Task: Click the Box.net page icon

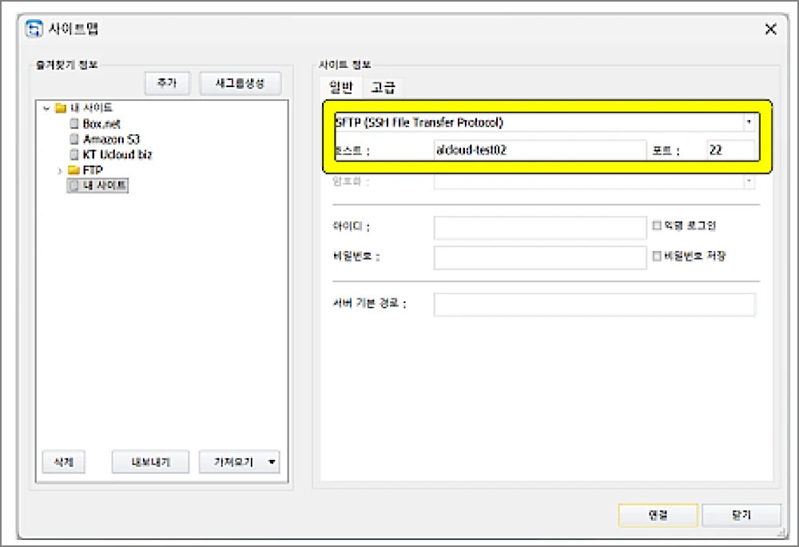Action: point(74,124)
